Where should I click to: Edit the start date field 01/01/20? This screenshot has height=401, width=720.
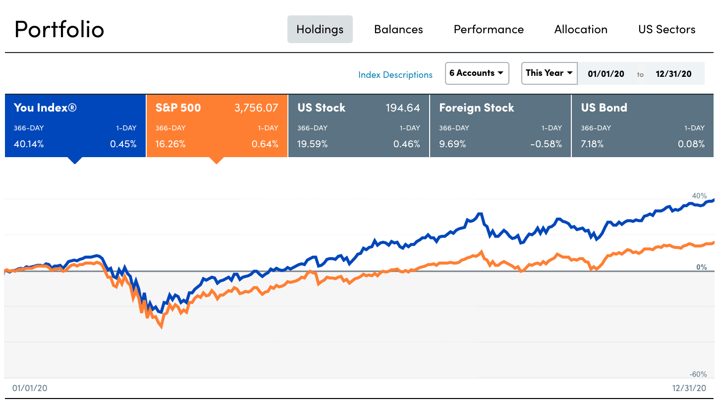point(606,74)
